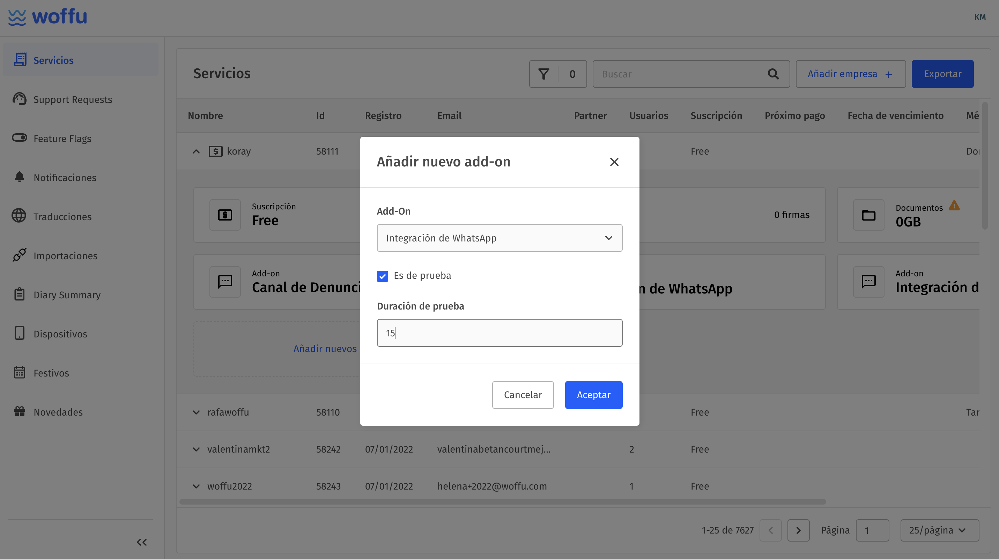Click the horizontal table scrollbar
Viewport: 999px width, 559px height.
(x=503, y=502)
